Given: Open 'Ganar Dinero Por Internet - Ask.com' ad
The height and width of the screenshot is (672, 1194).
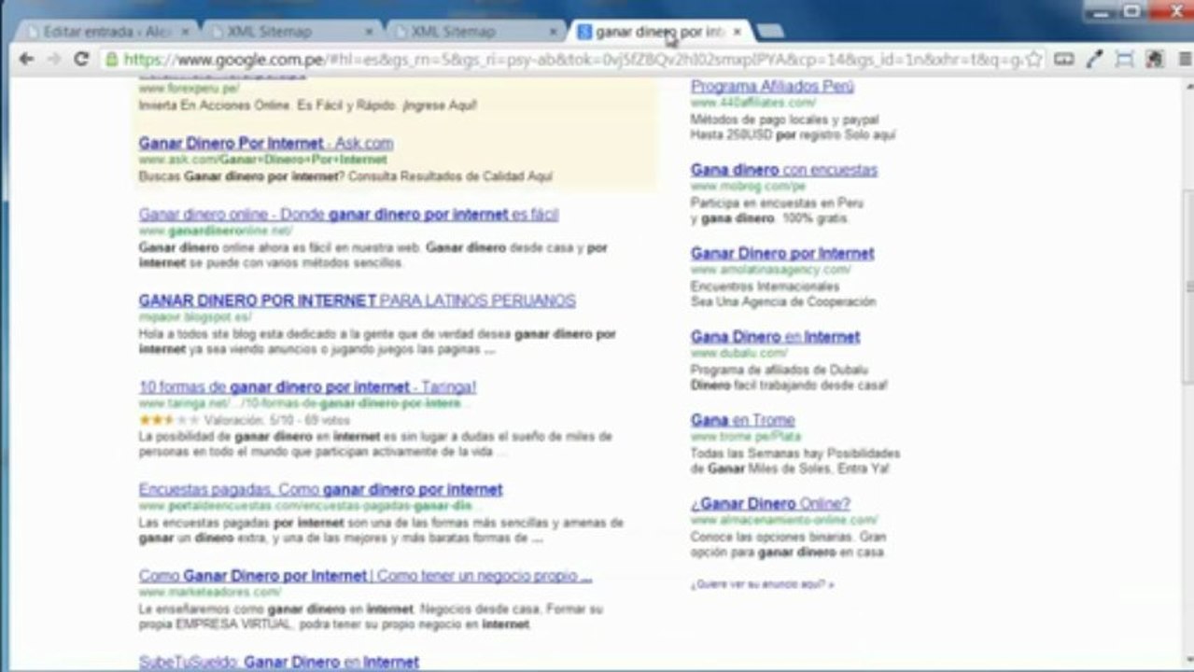Looking at the screenshot, I should [x=266, y=143].
